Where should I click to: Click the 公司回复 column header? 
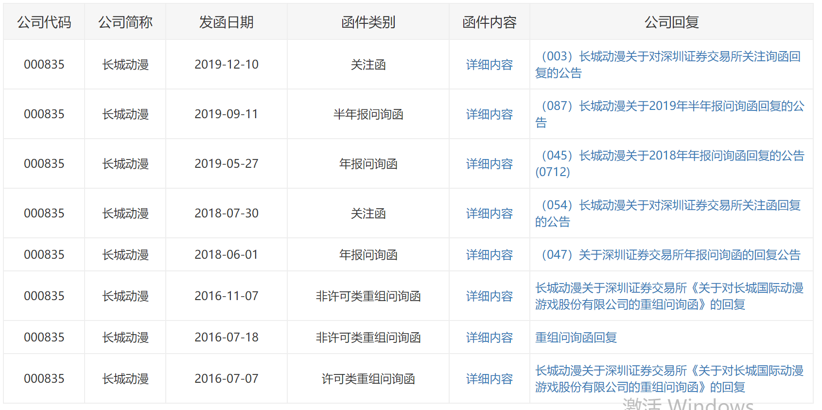pos(672,22)
